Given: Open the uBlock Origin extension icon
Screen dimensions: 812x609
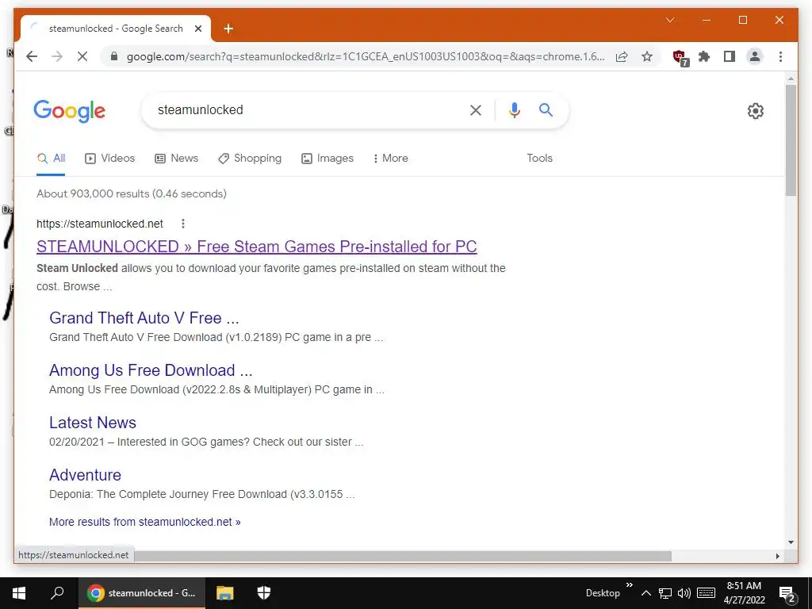Looking at the screenshot, I should pos(680,57).
